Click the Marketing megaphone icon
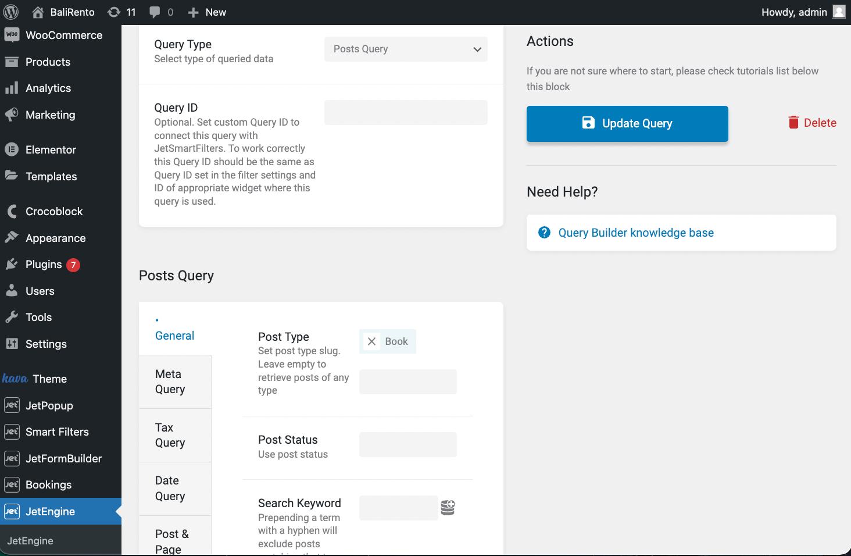Screen dimensions: 851x556 coord(12,115)
